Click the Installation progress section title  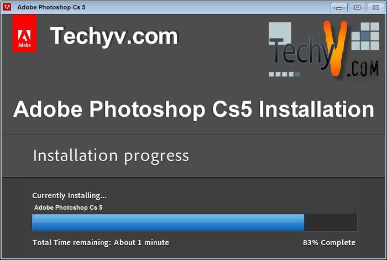pos(111,156)
